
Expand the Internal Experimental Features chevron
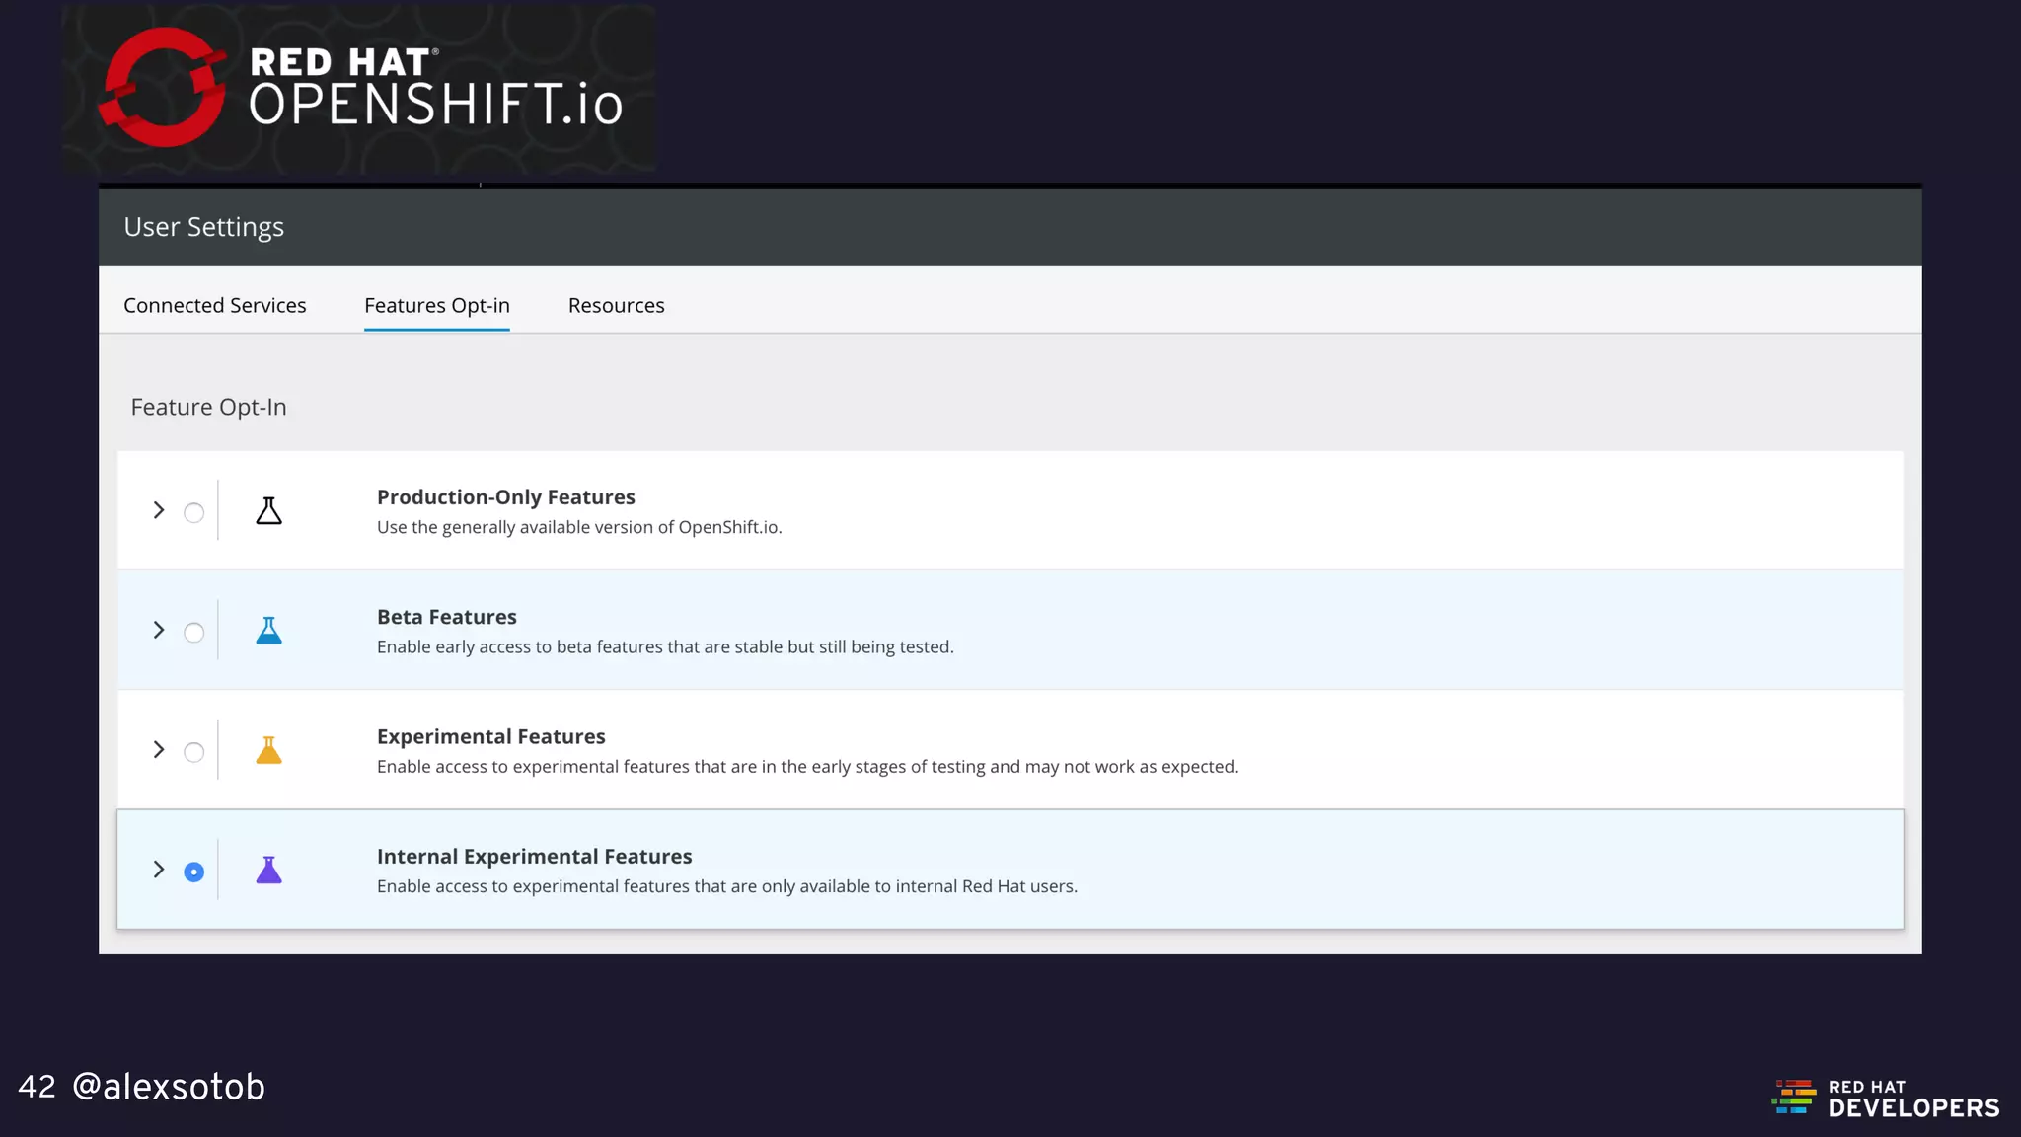158,870
